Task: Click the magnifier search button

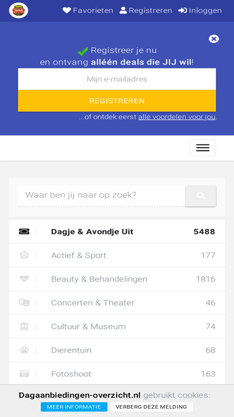Action: [201, 196]
